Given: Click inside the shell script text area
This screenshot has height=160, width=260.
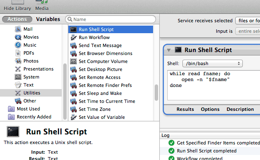Looking at the screenshot, I should pos(214,85).
